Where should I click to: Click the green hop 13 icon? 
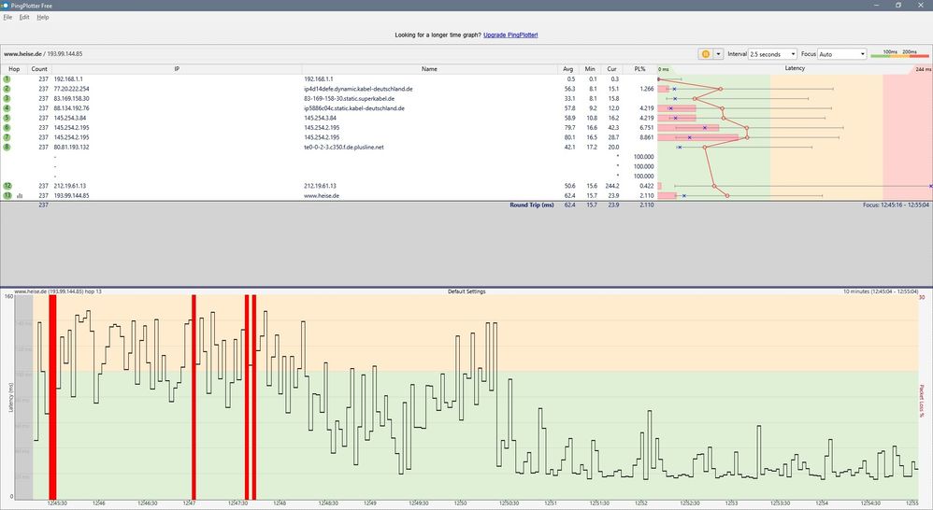[7, 195]
